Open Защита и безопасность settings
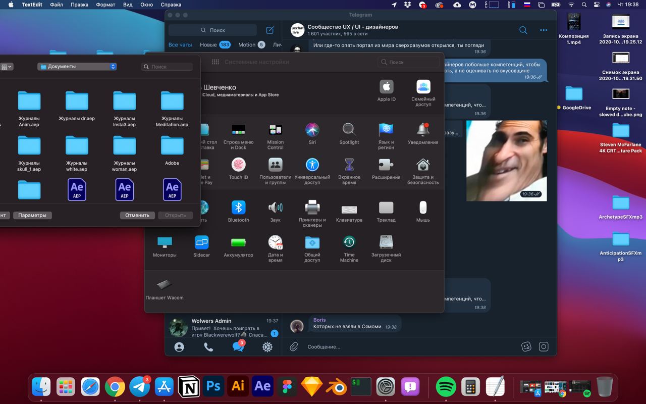The width and height of the screenshot is (646, 404). point(423,171)
